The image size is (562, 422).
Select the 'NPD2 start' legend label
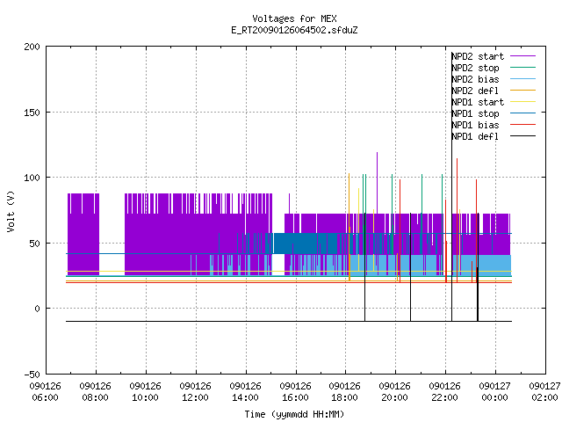click(x=478, y=56)
